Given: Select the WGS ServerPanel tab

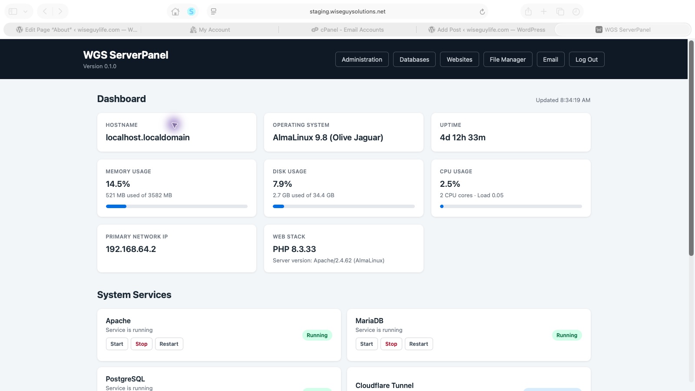Looking at the screenshot, I should (623, 30).
